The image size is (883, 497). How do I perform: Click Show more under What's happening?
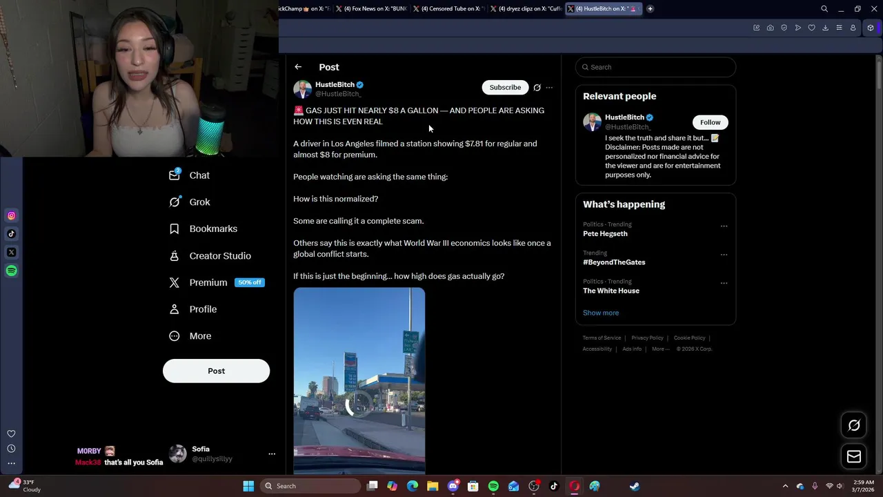[601, 313]
